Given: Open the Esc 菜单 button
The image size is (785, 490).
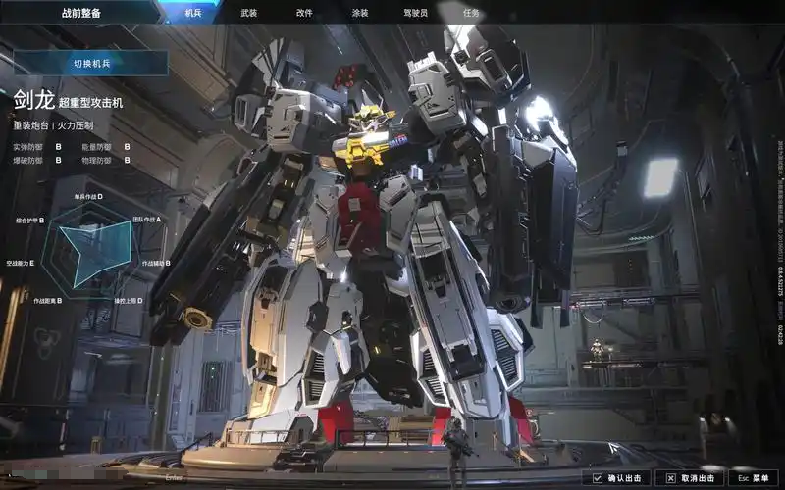Looking at the screenshot, I should click(754, 478).
